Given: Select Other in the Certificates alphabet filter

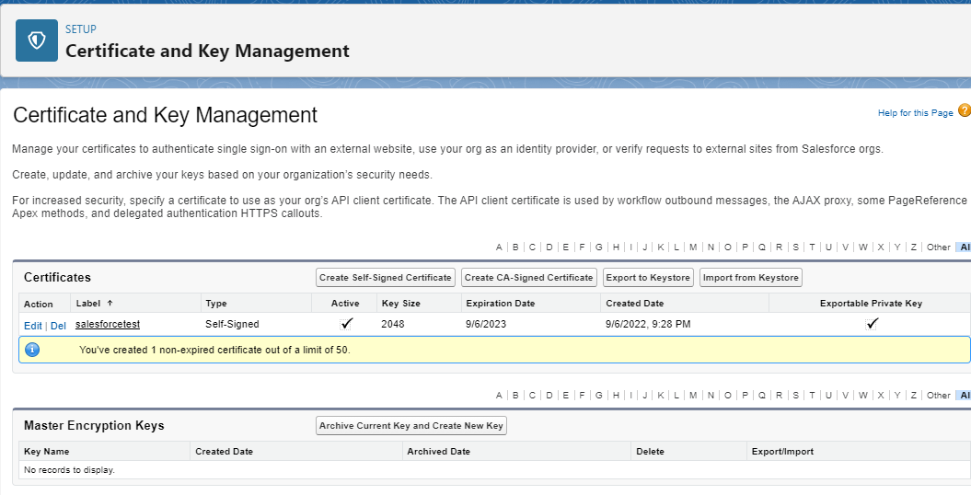Looking at the screenshot, I should pos(938,247).
